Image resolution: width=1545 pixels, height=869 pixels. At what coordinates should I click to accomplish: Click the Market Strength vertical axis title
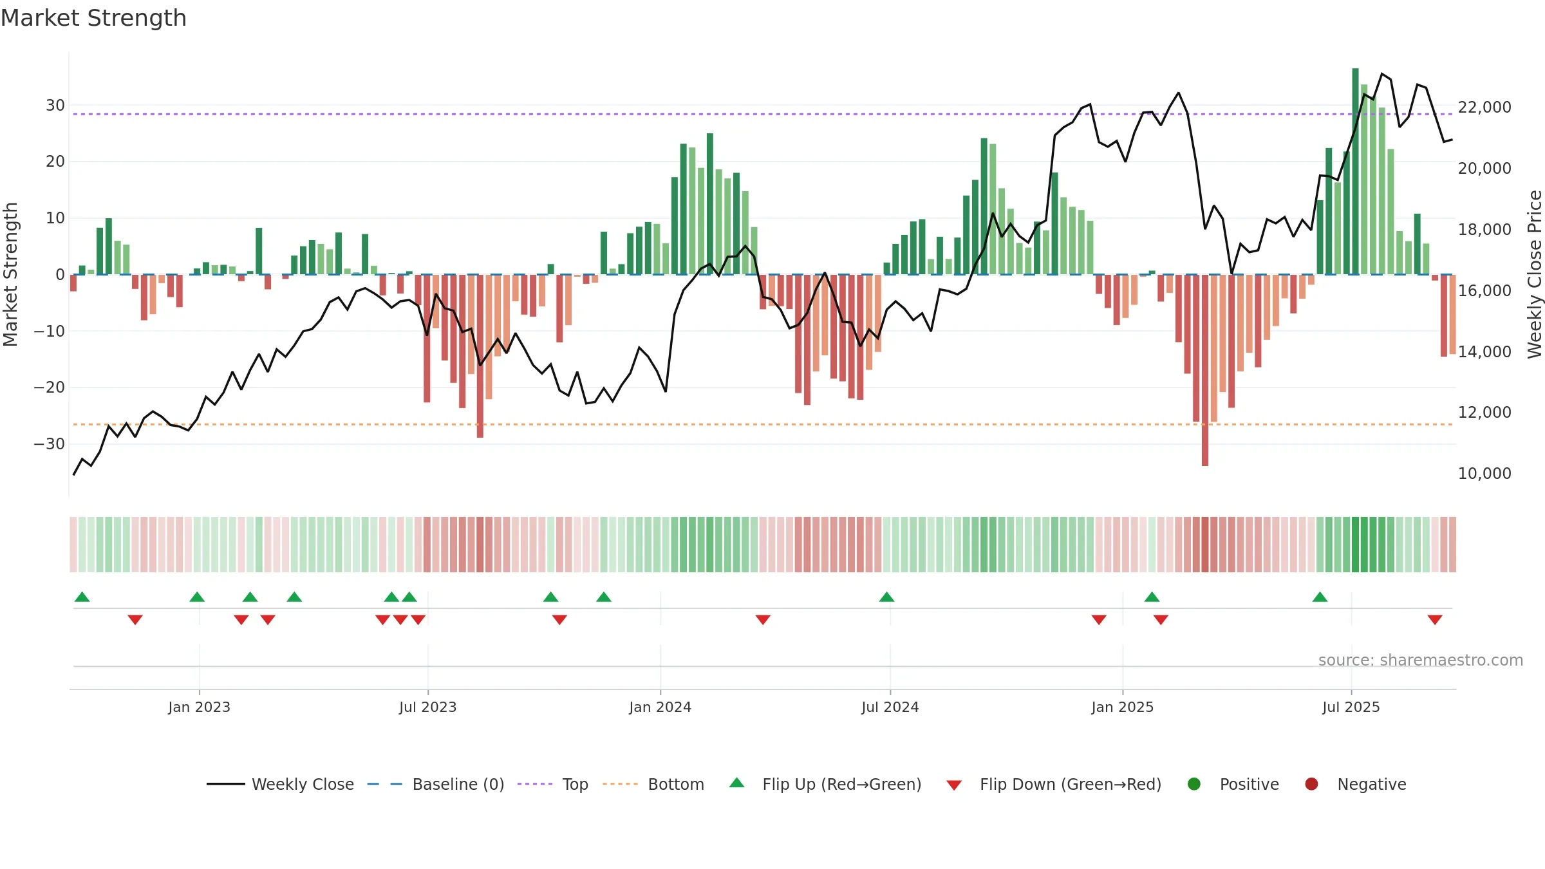click(10, 274)
